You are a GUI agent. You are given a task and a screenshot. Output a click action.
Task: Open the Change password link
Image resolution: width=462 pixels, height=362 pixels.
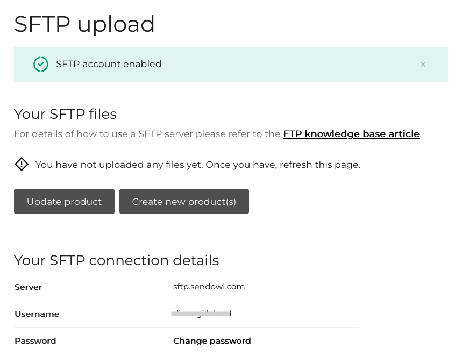point(212,341)
